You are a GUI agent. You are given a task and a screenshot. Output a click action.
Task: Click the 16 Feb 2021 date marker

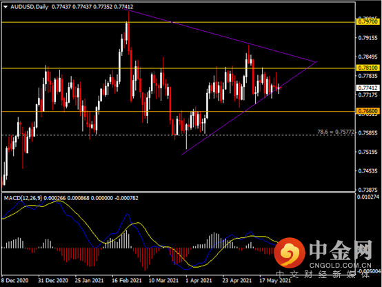pos(127,280)
